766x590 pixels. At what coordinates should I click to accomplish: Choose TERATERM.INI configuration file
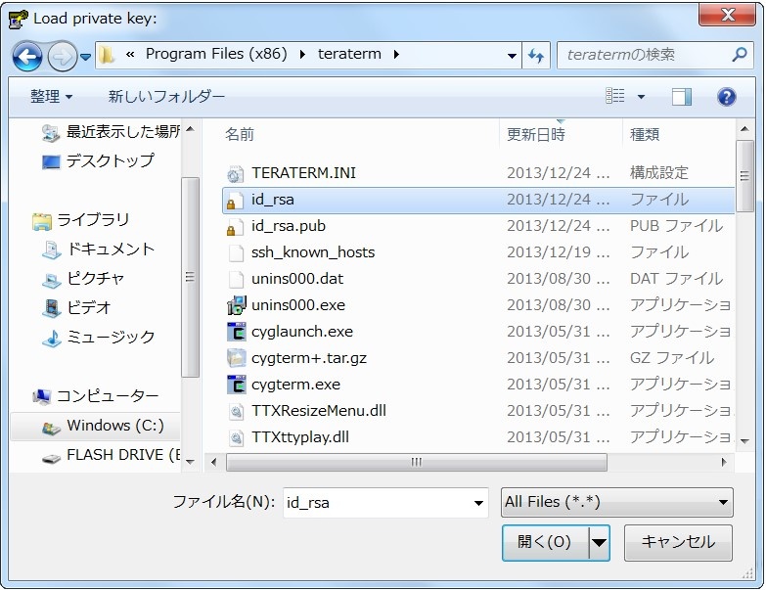[x=303, y=173]
